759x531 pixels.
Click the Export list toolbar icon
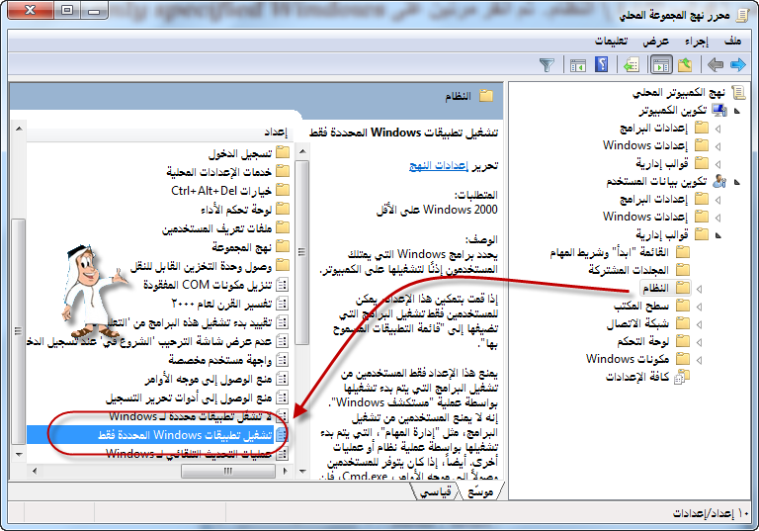(631, 64)
